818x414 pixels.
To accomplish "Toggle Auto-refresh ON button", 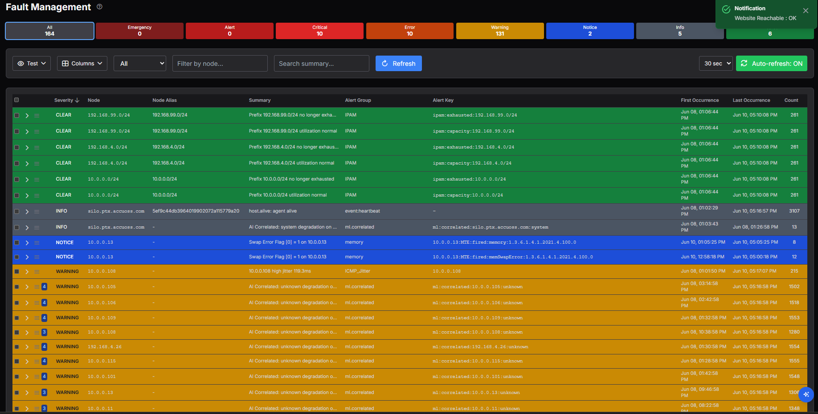I will 771,64.
